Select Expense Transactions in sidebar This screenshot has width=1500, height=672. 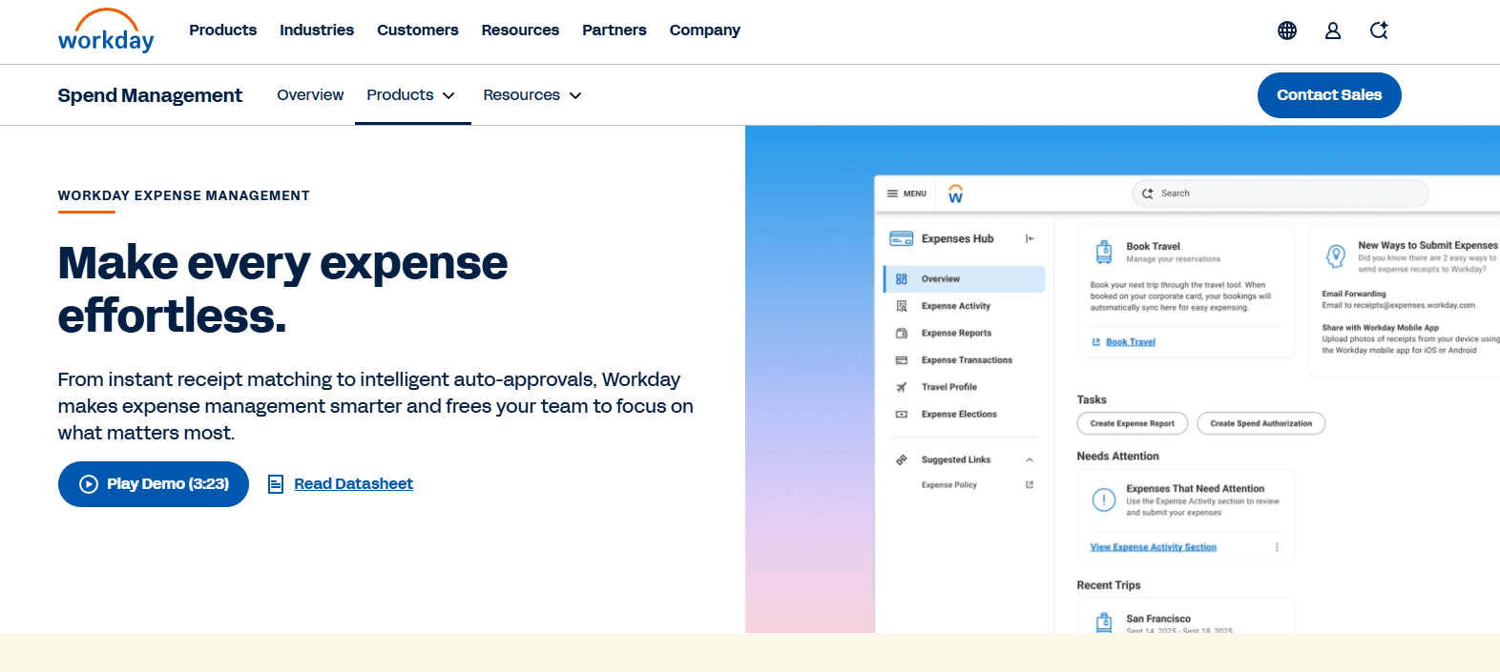click(x=965, y=360)
